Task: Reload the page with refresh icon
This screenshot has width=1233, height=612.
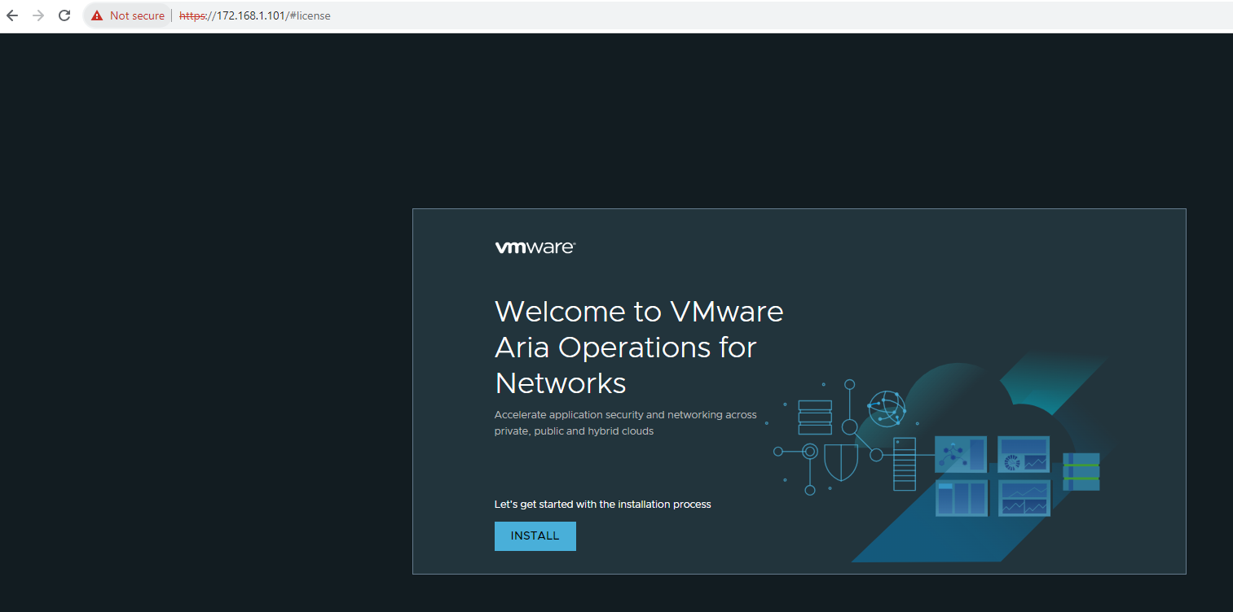Action: [x=64, y=15]
